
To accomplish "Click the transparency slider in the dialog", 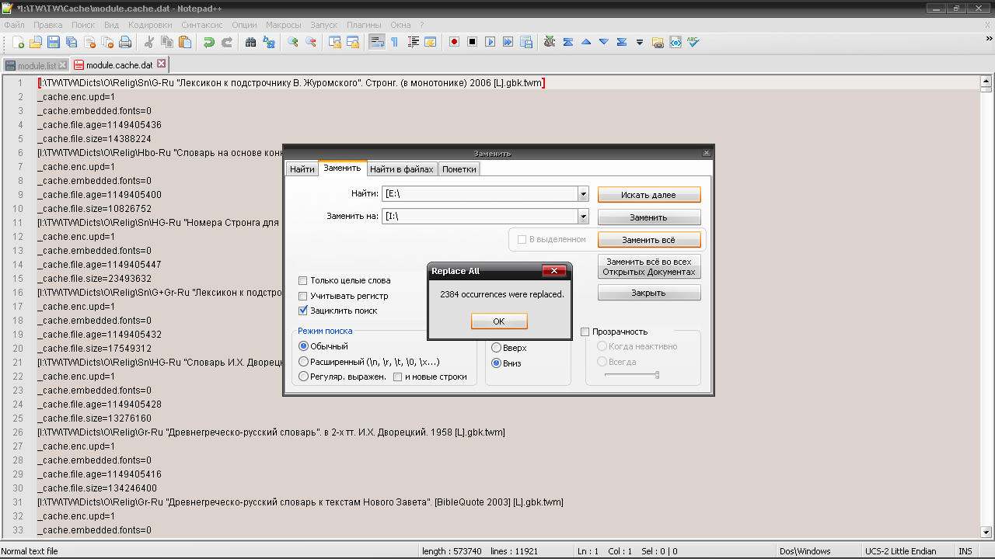I will coord(632,375).
